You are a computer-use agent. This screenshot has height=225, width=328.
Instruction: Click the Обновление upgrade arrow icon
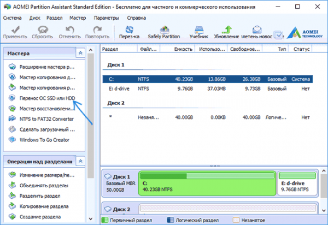226,29
